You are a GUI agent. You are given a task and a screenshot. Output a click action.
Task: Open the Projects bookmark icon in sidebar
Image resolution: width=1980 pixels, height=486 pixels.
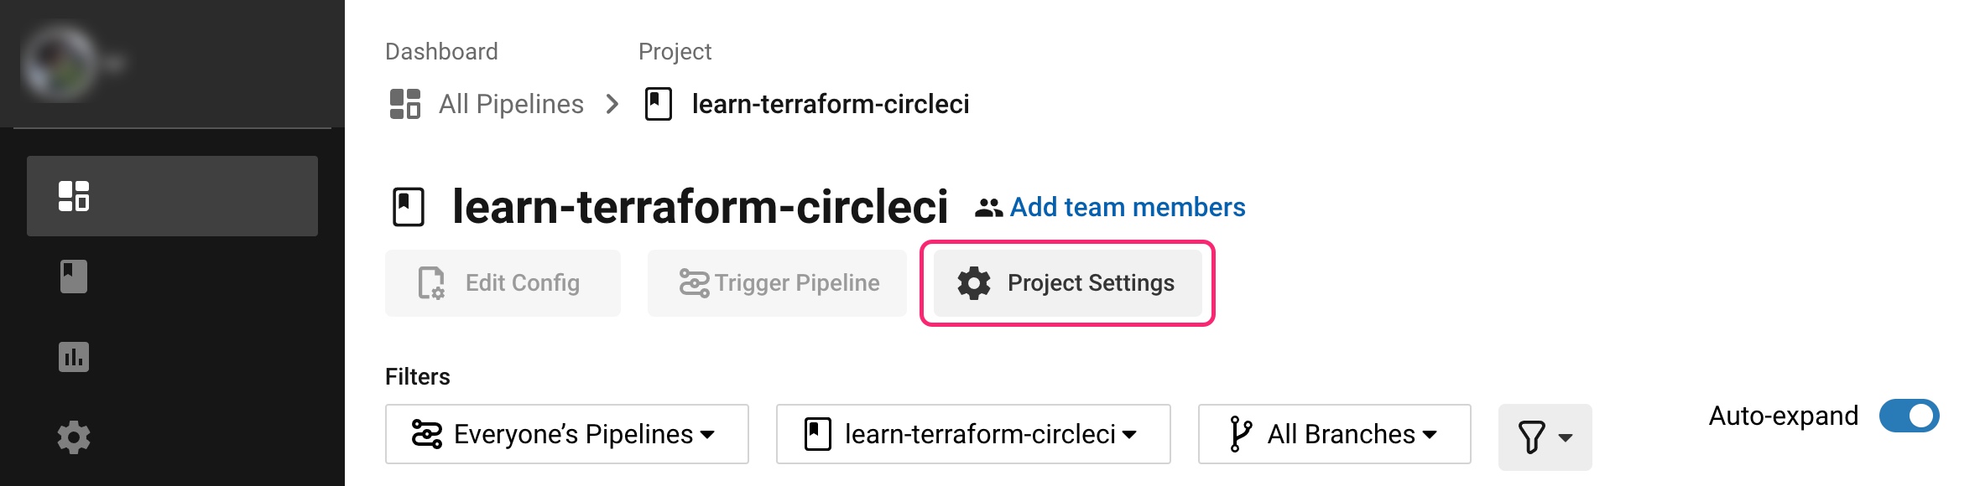[x=73, y=276]
